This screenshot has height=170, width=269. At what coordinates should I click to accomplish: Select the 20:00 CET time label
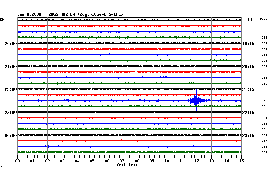pyautogui.click(x=11, y=44)
